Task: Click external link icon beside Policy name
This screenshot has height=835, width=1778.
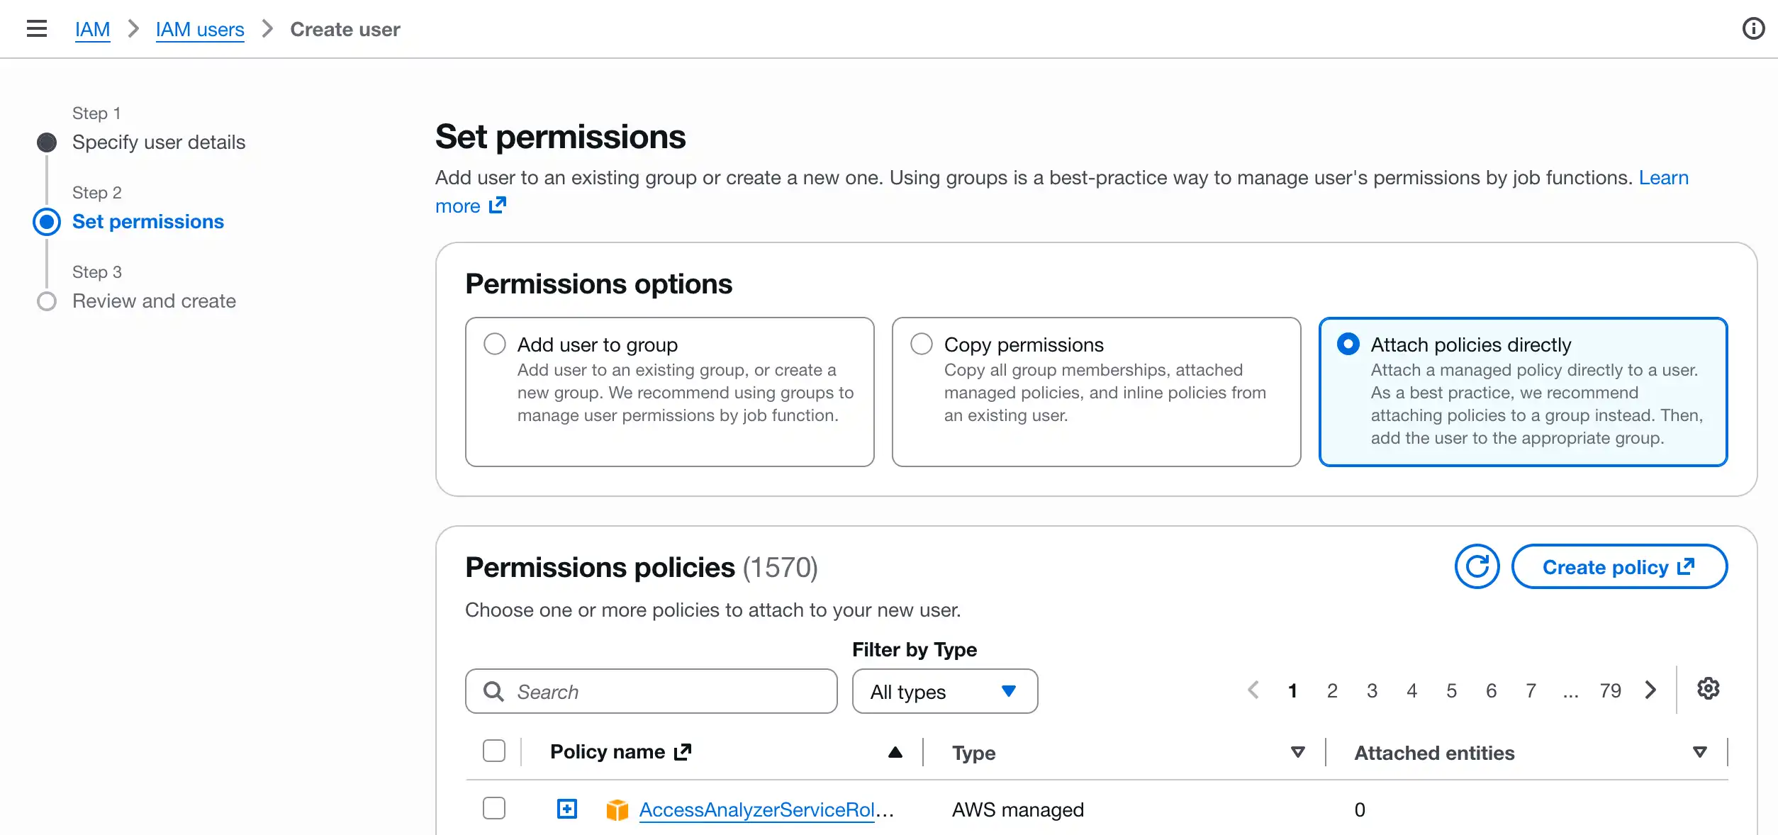Action: (x=683, y=752)
